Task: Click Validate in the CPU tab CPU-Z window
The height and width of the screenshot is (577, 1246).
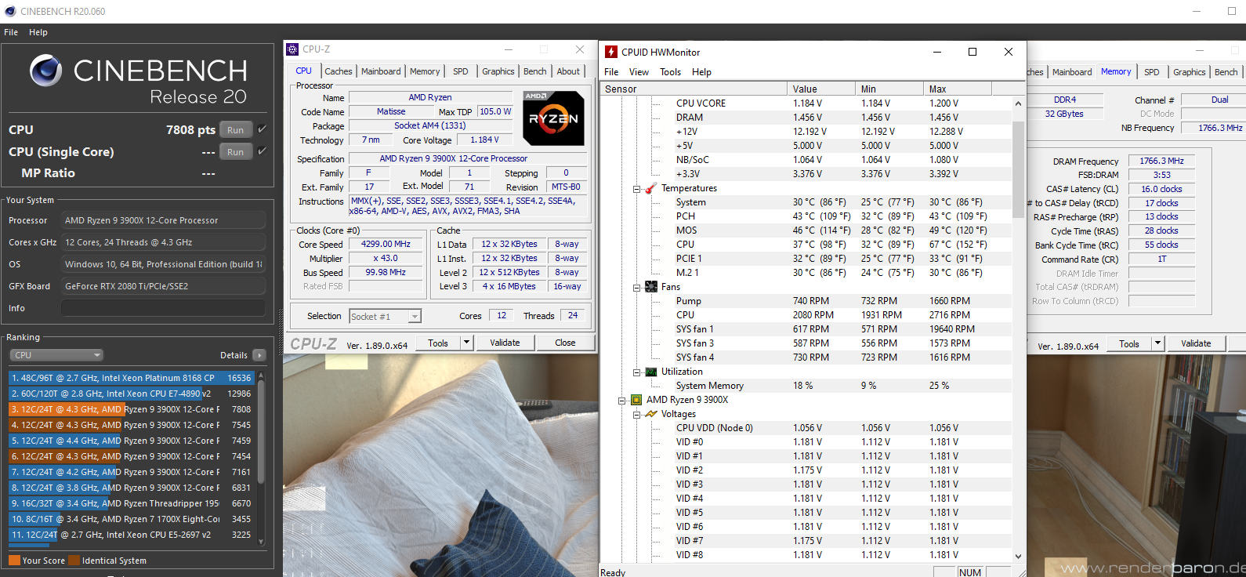Action: [x=505, y=343]
